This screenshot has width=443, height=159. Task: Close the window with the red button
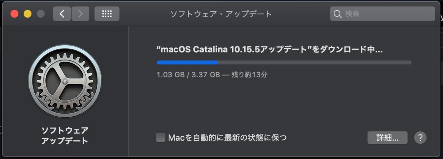click(15, 14)
